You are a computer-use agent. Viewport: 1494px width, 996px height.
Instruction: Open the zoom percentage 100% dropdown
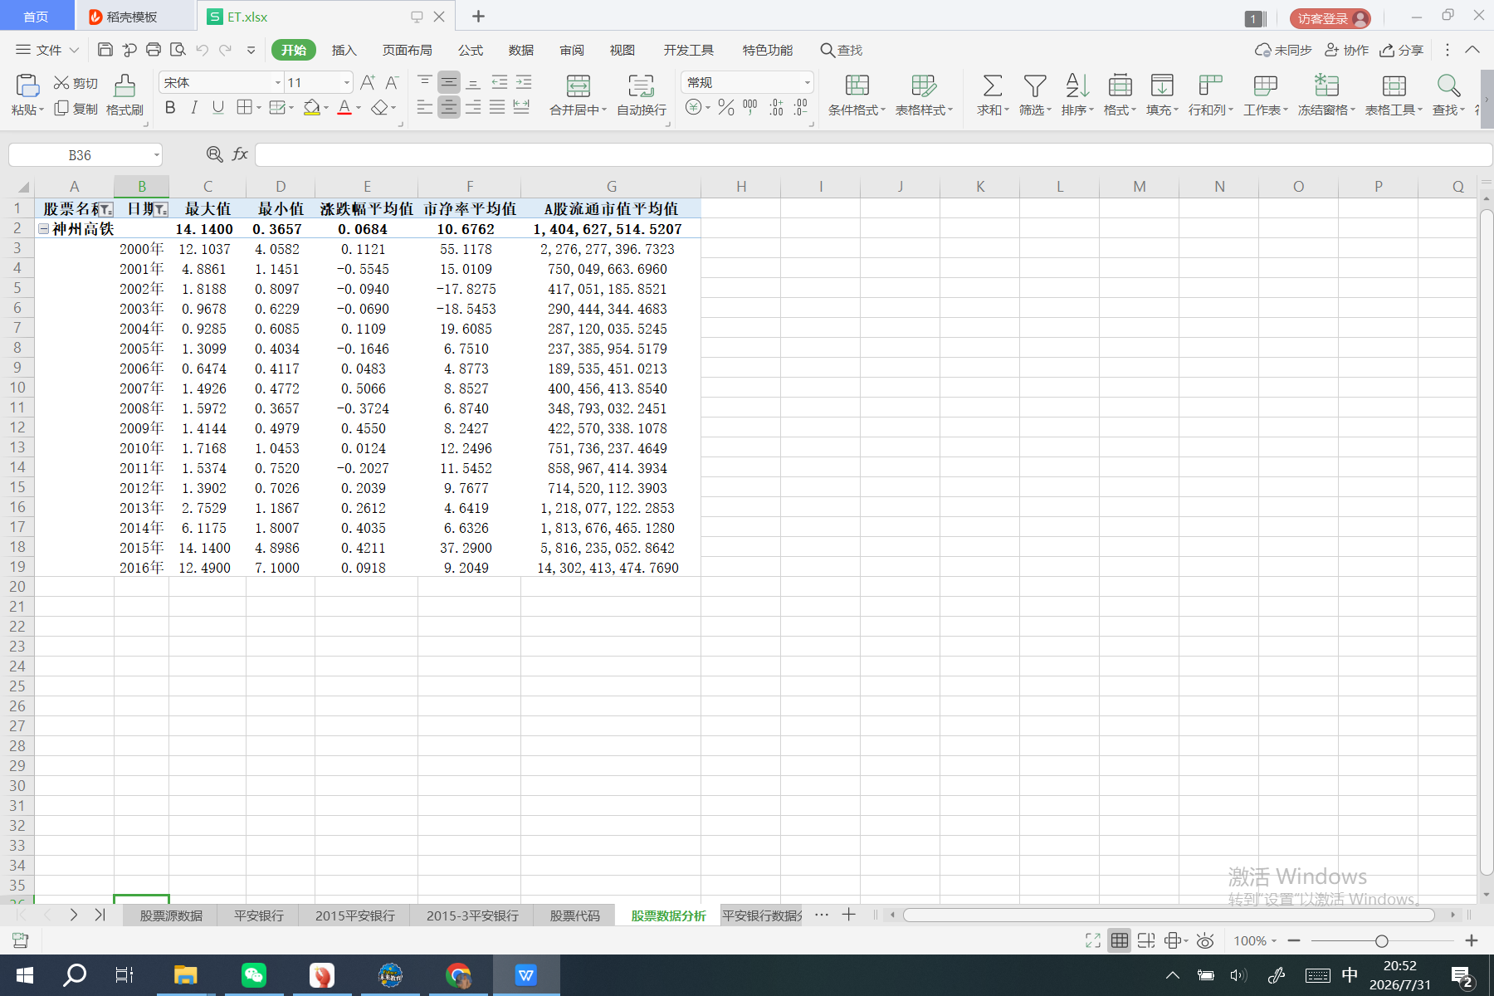point(1255,940)
